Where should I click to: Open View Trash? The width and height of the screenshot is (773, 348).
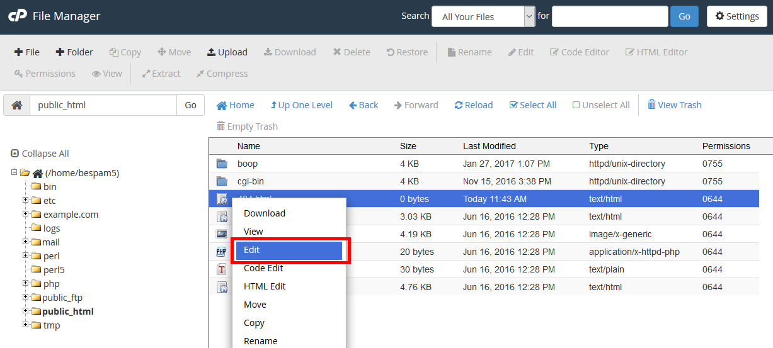pyautogui.click(x=674, y=105)
